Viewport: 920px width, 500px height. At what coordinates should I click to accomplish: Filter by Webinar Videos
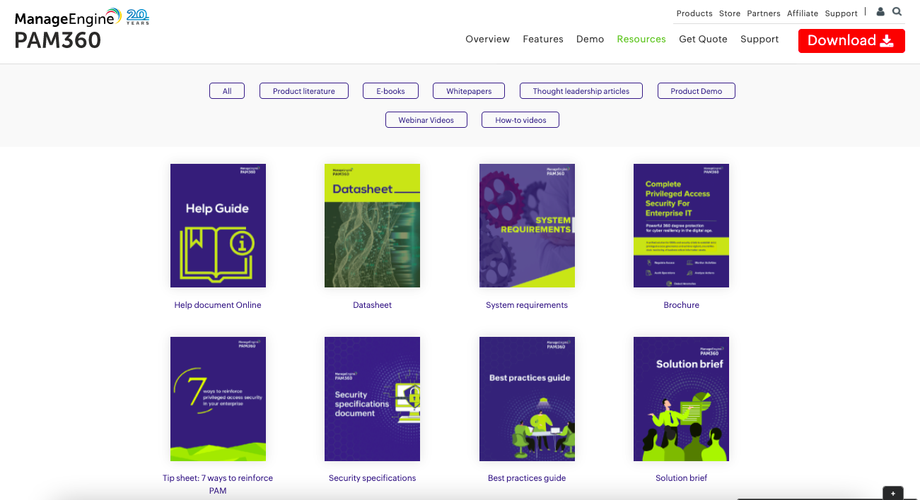pos(426,120)
